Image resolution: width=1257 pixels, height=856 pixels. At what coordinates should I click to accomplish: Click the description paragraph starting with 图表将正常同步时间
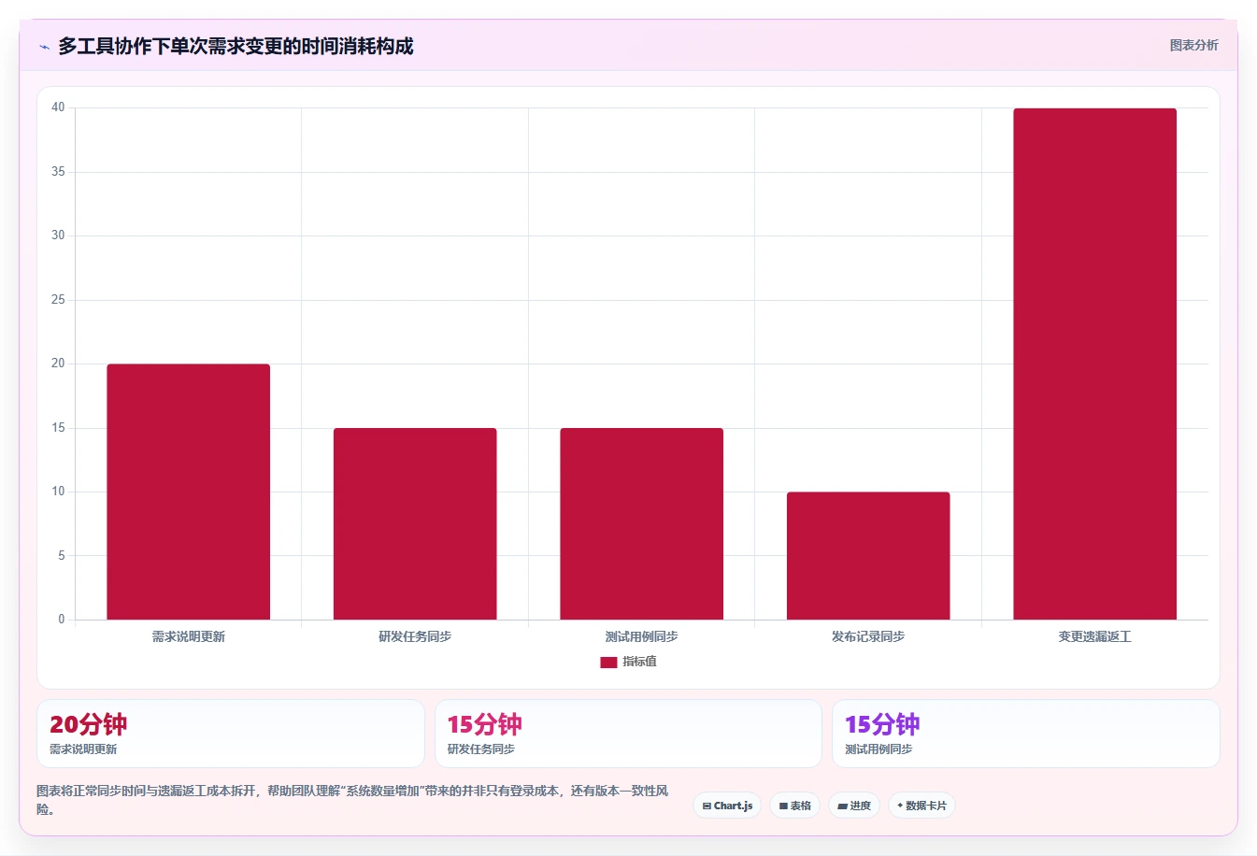[x=353, y=800]
